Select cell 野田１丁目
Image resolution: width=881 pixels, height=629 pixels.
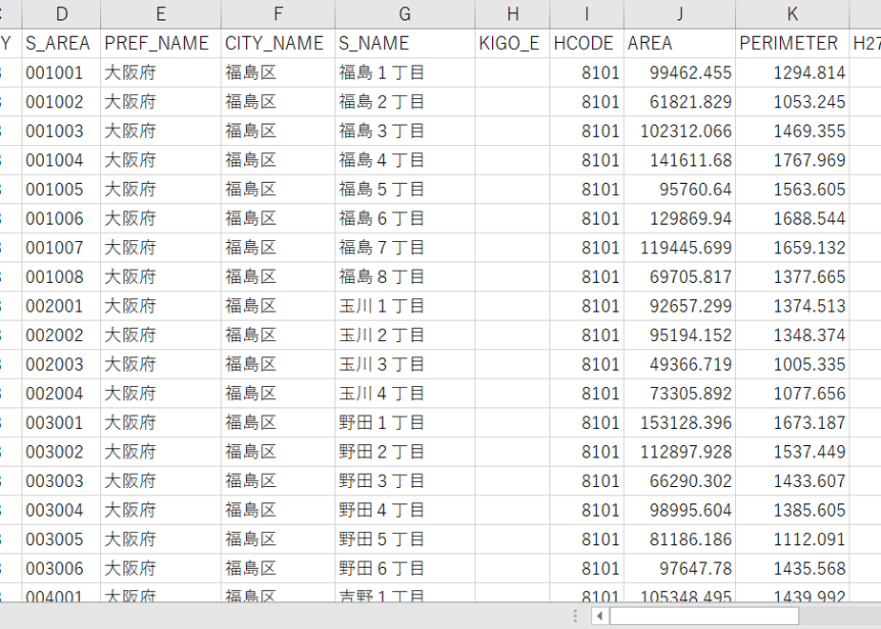(x=405, y=422)
